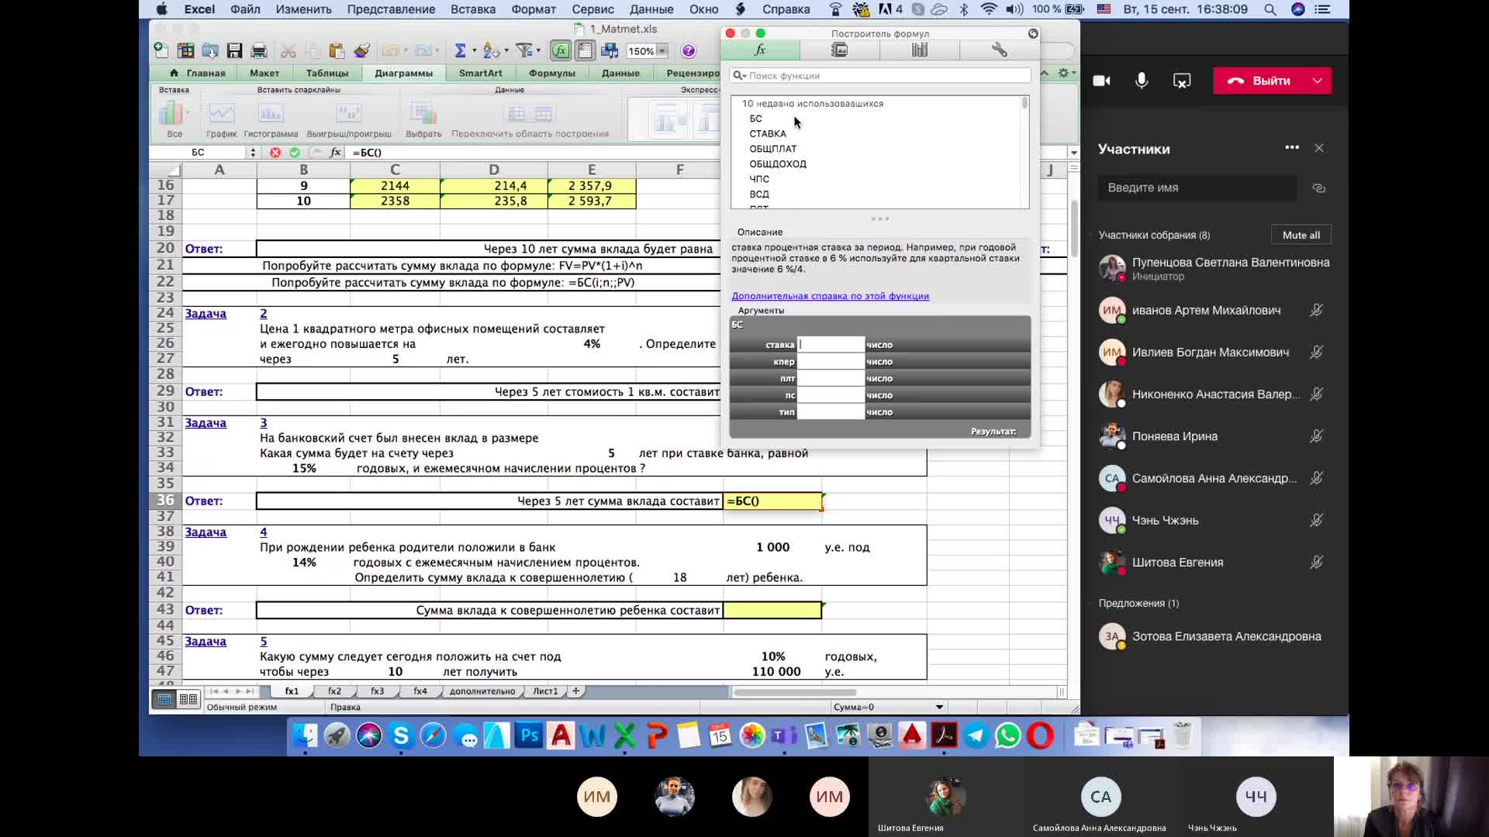Add a new sheet with plus button
The image size is (1489, 837).
coord(576,691)
